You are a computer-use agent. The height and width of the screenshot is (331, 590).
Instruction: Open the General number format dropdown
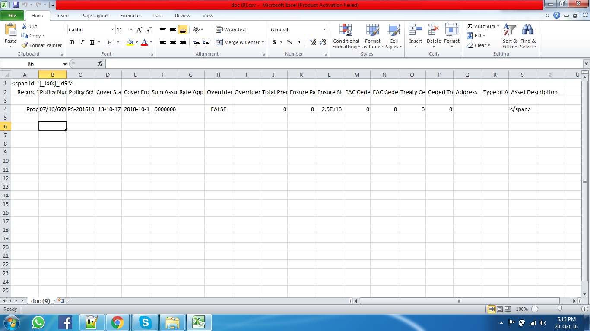(x=324, y=30)
